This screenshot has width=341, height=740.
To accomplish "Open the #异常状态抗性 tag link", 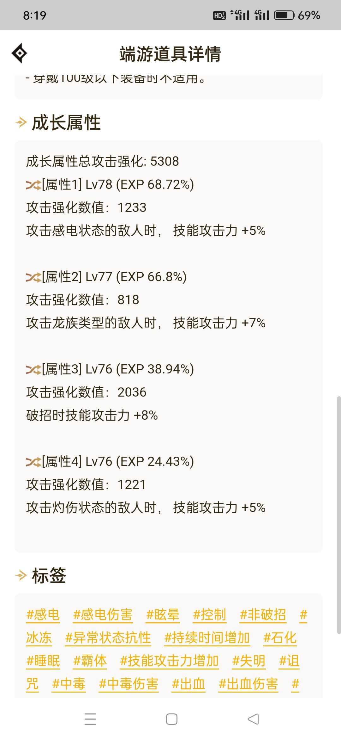I will pos(108,638).
